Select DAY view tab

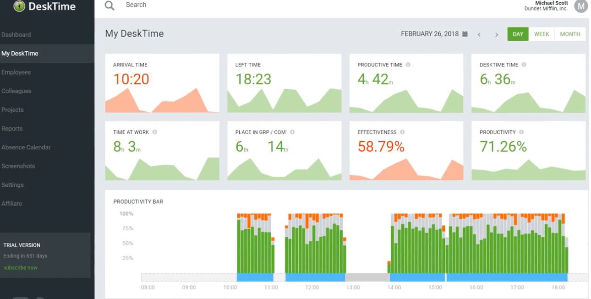[x=518, y=34]
